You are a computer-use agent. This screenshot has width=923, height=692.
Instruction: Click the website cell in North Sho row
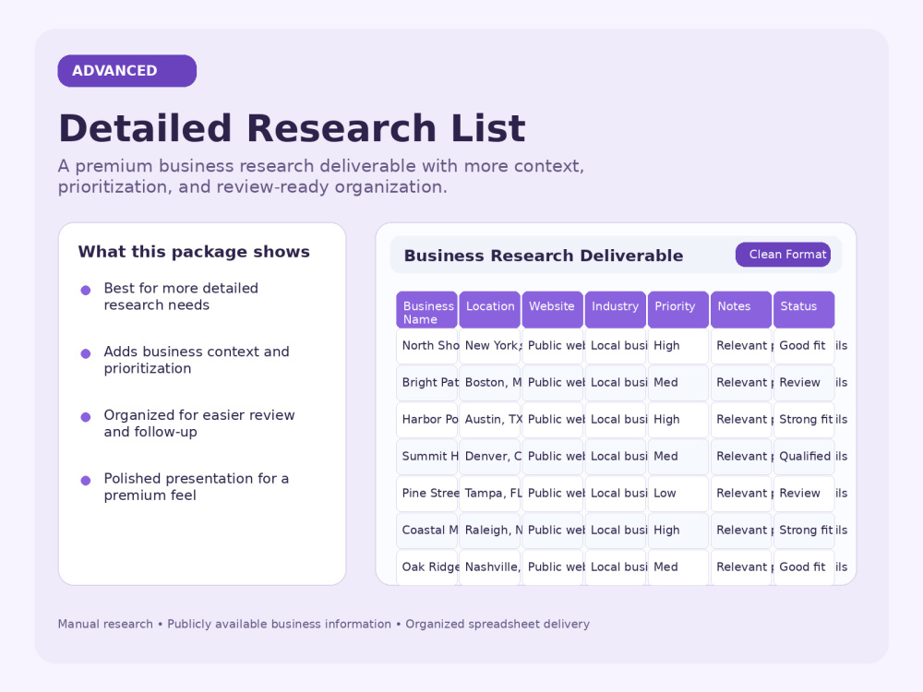(553, 346)
